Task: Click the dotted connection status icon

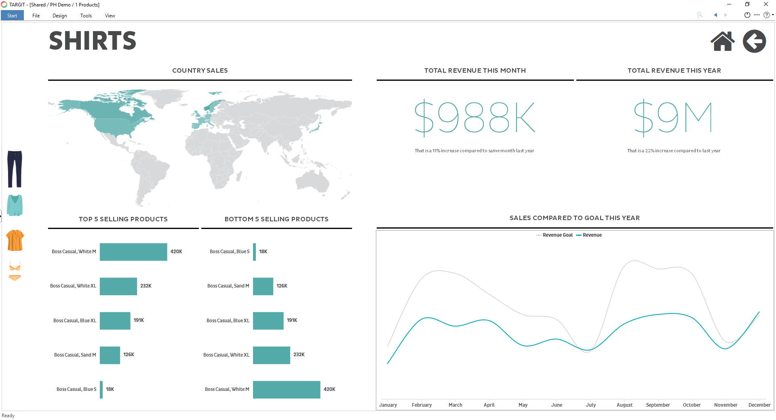Action: point(757,15)
